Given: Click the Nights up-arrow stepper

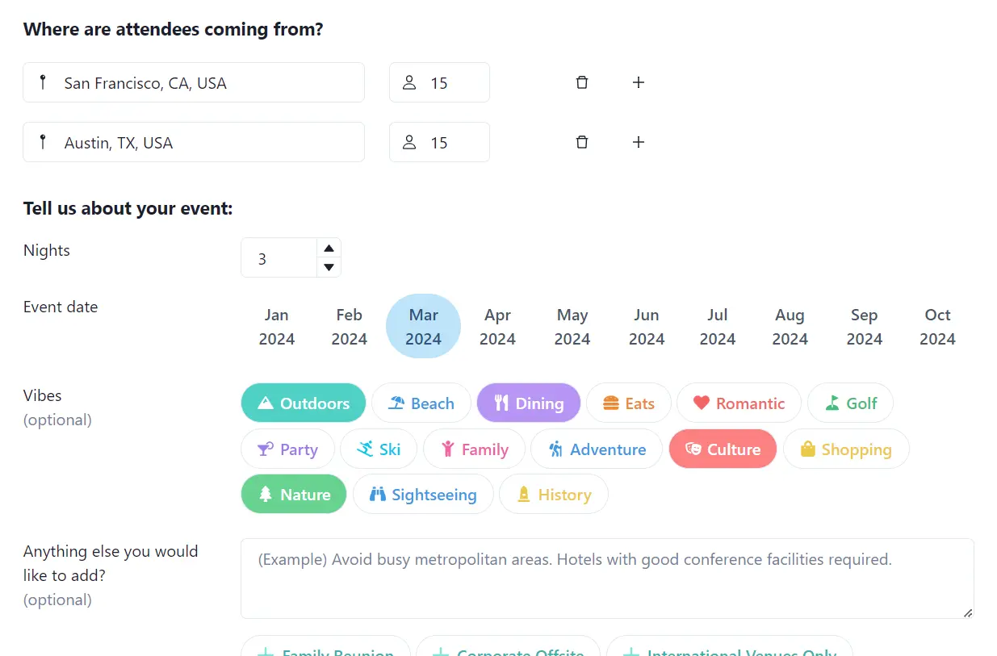Looking at the screenshot, I should pos(329,248).
